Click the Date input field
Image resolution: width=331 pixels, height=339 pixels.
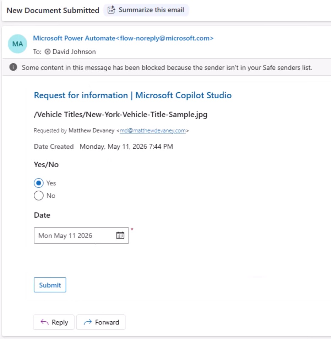point(81,235)
